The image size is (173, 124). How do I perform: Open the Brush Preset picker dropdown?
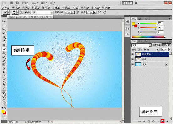[x=17, y=12]
